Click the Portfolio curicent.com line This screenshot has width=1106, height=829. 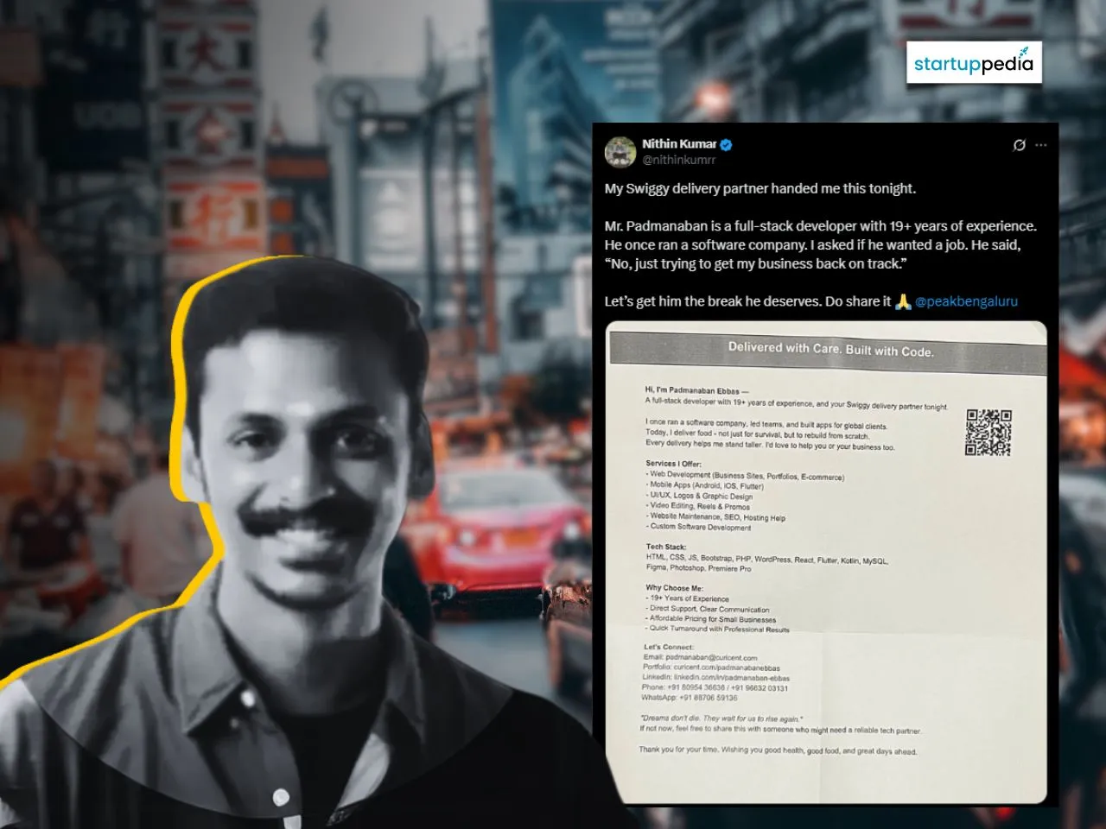click(711, 668)
